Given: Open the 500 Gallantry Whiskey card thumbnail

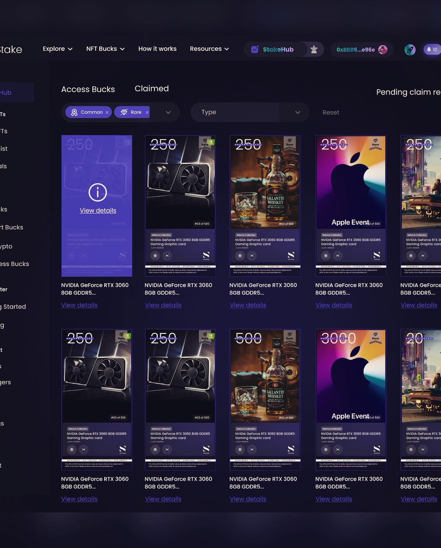Looking at the screenshot, I should [265, 400].
